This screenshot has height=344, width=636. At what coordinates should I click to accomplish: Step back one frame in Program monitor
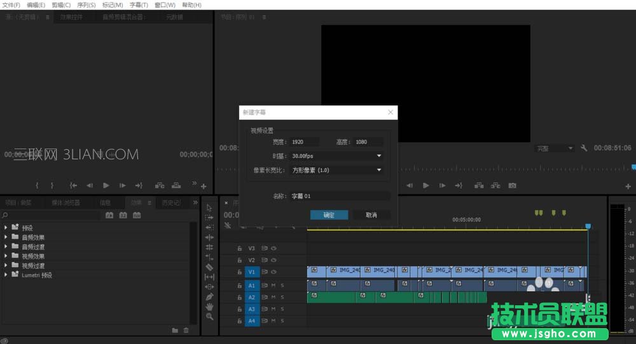point(410,185)
